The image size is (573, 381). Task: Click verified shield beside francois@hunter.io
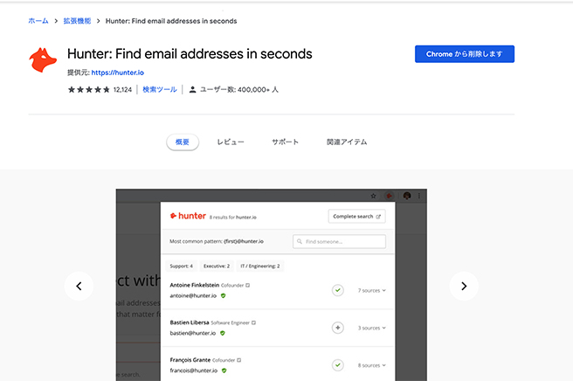point(224,371)
